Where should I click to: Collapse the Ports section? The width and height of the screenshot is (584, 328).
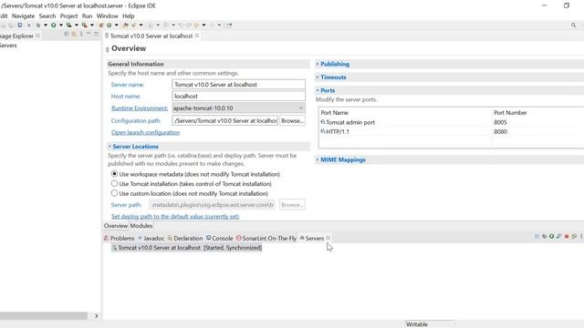coord(318,90)
